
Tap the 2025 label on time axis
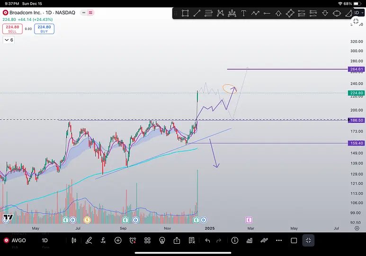pyautogui.click(x=210, y=228)
